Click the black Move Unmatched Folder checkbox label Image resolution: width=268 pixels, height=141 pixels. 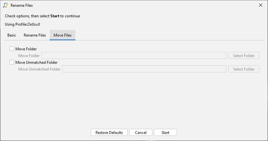point(37,62)
